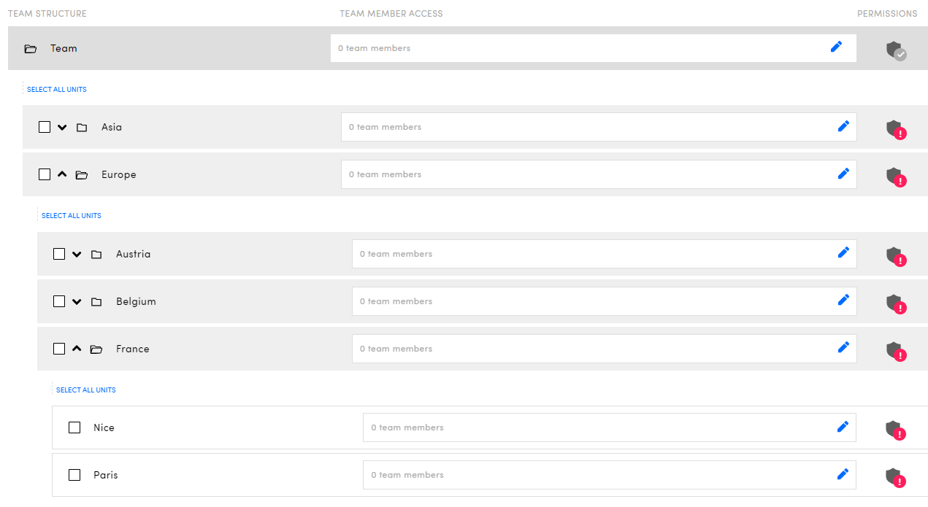Viewport: 928px width, 507px height.
Task: Edit team members for Asia
Action: click(843, 126)
